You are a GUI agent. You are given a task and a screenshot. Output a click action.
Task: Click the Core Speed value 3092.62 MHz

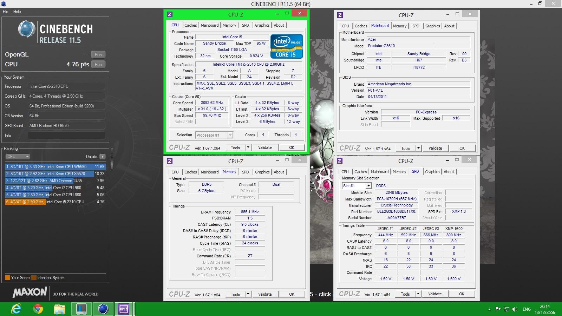212,103
